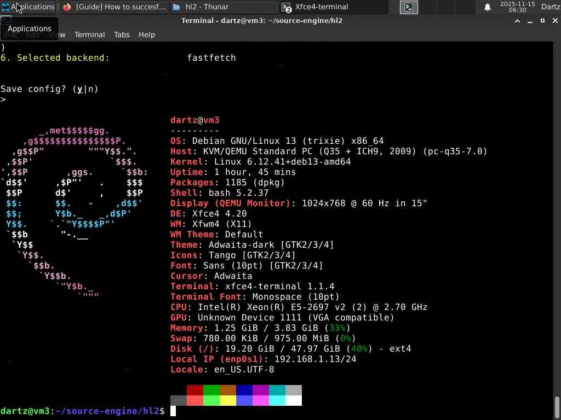Roll up the terminal window using the arrow button
Image resolution: width=561 pixels, height=420 pixels.
tap(517, 21)
